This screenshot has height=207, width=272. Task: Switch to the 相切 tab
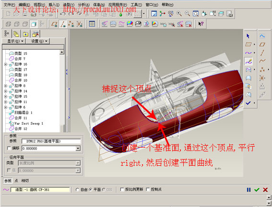pyautogui.click(x=25, y=181)
